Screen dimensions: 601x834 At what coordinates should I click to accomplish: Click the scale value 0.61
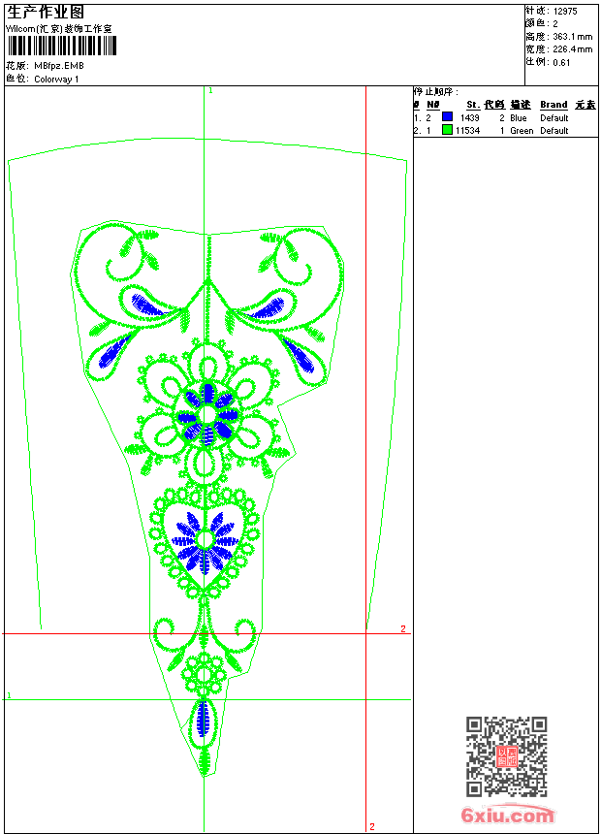[561, 63]
